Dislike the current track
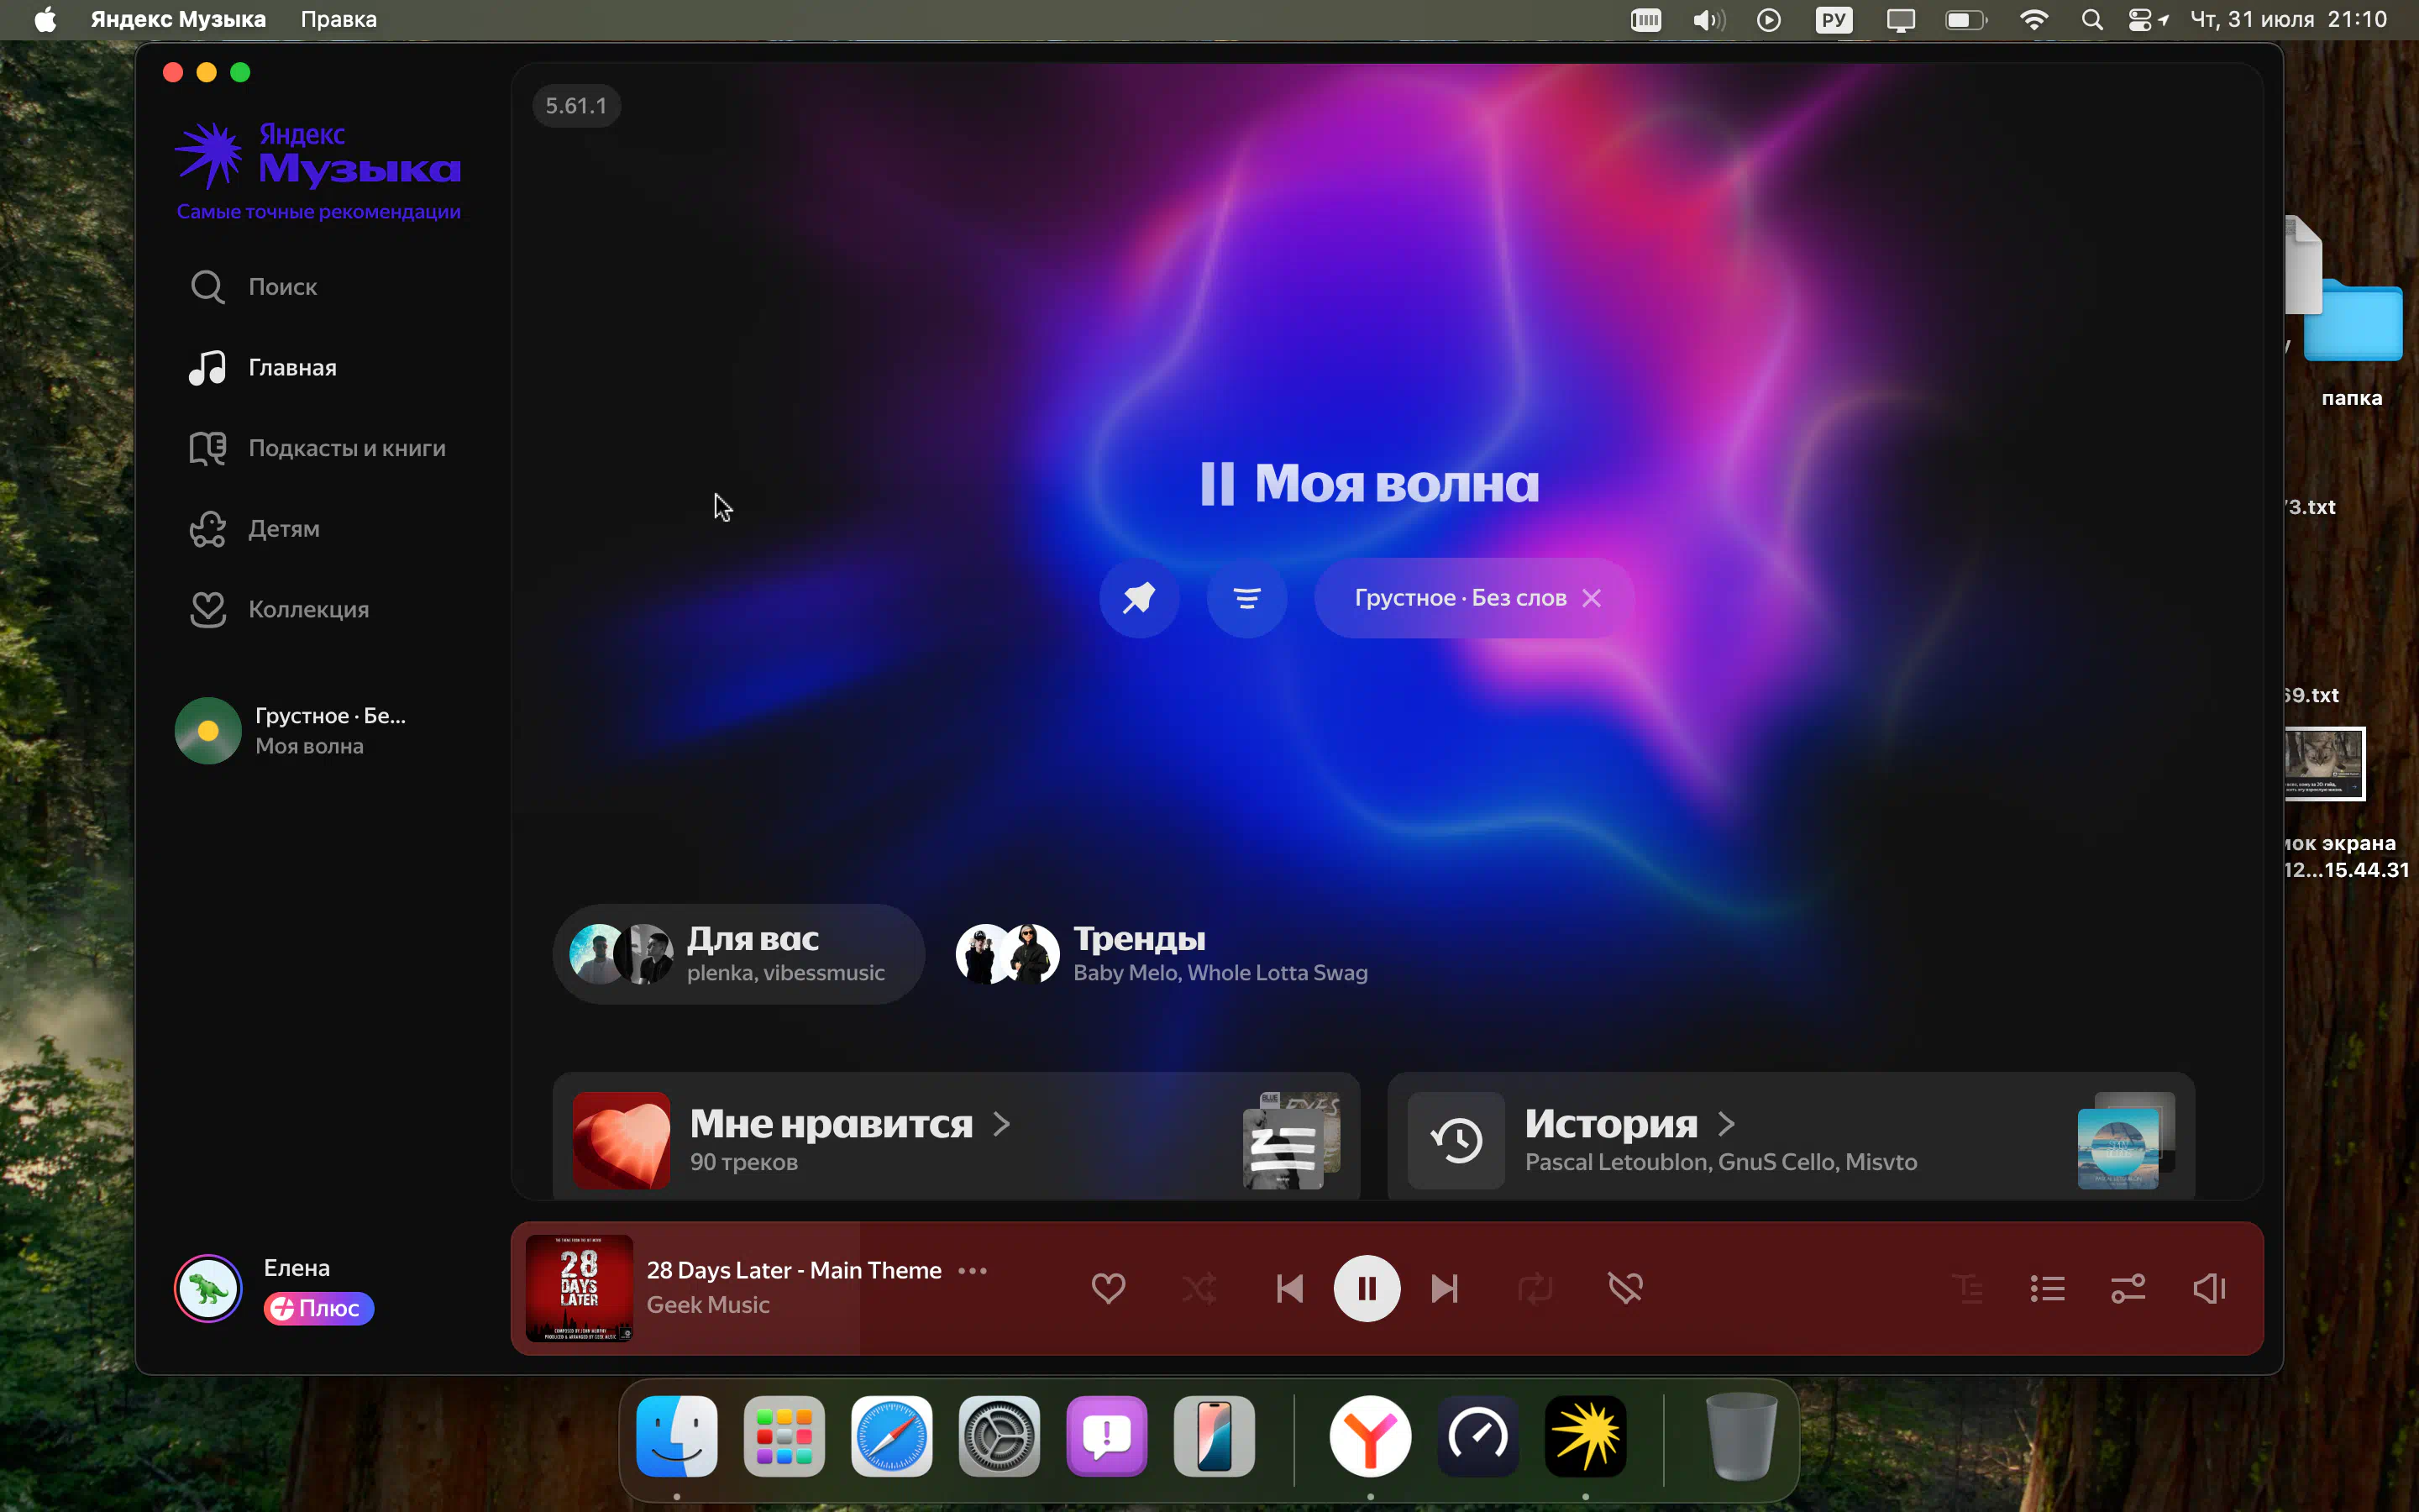 point(1625,1288)
